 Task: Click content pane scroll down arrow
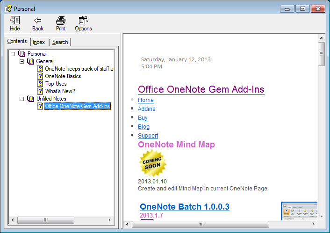(322, 217)
